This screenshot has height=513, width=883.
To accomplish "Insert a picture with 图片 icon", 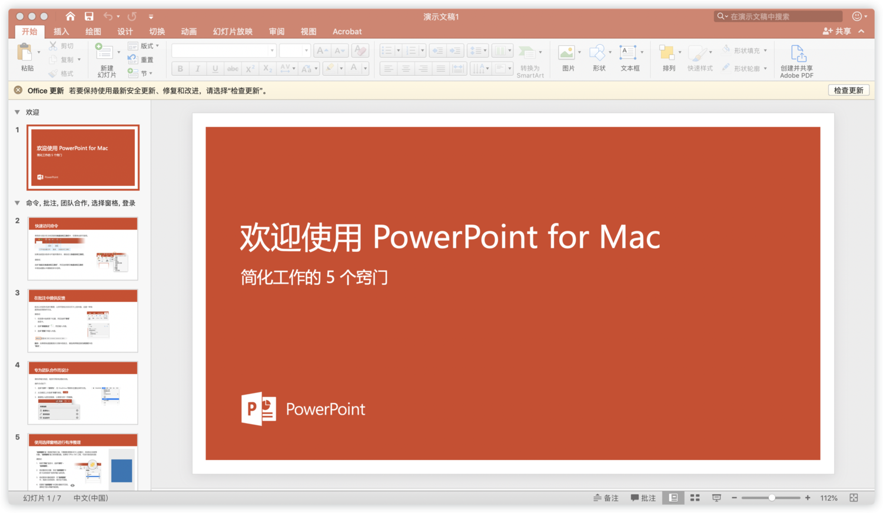I will point(566,52).
